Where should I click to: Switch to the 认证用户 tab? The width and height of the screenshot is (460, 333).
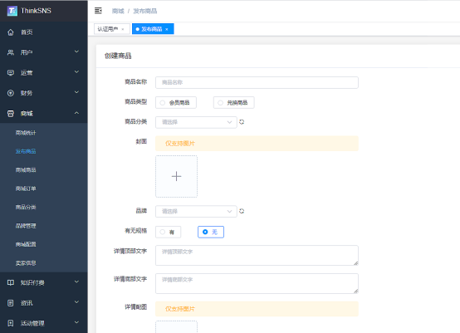(x=112, y=29)
